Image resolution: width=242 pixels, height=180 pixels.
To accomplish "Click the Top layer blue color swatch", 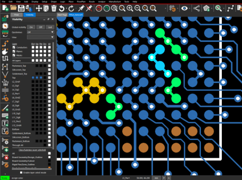I will pos(33,77).
